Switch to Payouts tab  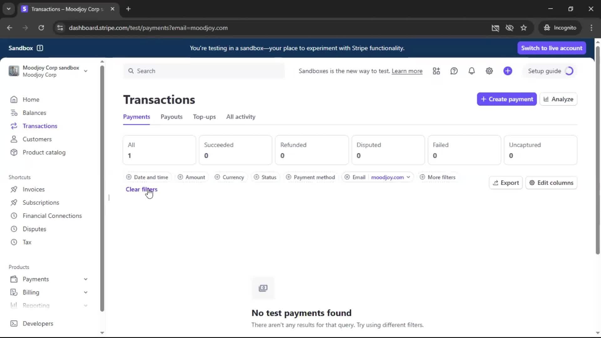click(x=172, y=117)
